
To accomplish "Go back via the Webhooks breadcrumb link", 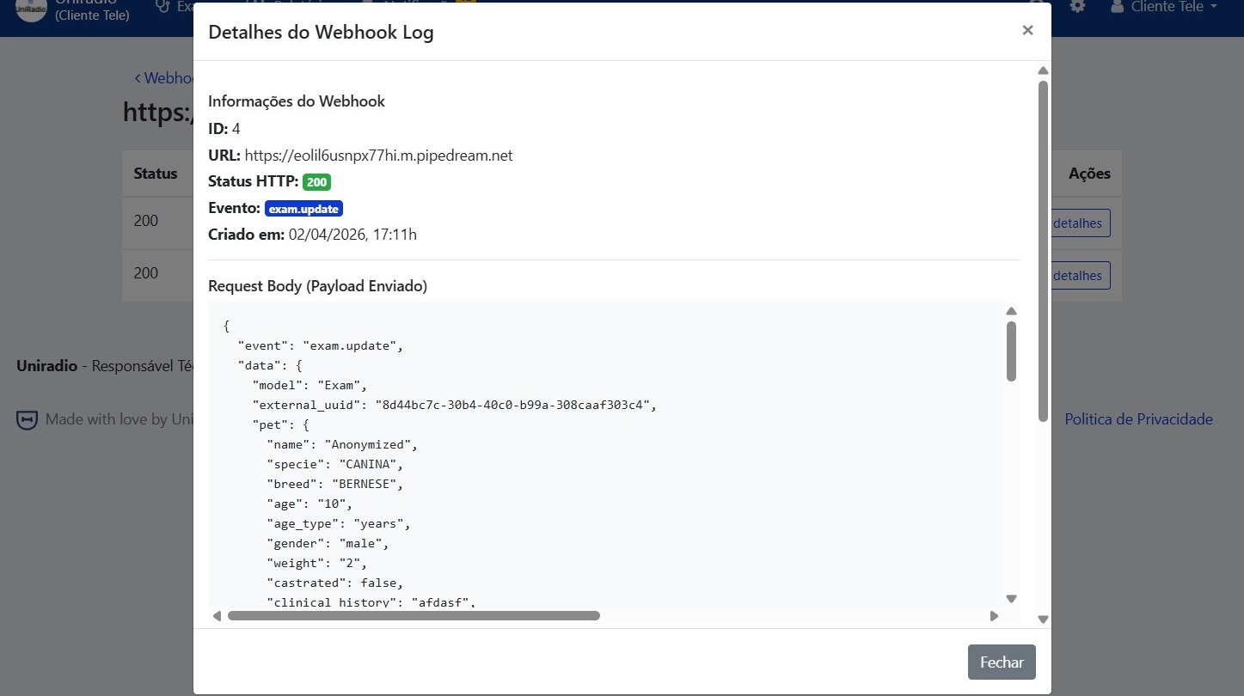I will click(163, 78).
